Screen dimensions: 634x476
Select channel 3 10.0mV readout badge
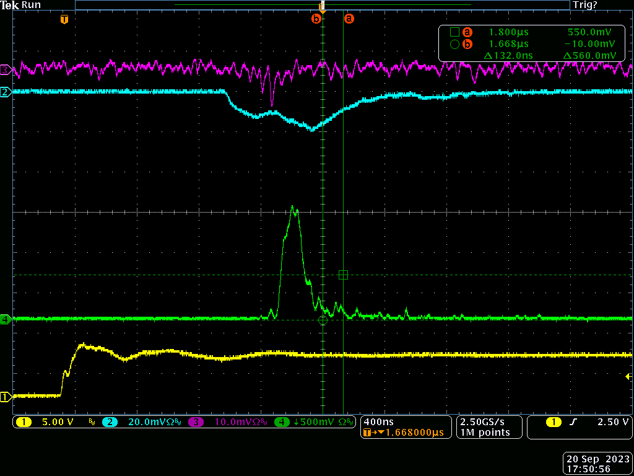(x=228, y=422)
